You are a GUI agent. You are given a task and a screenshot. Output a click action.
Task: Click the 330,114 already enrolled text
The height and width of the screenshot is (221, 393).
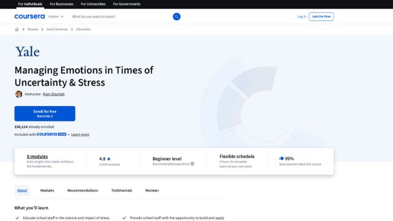pos(34,127)
